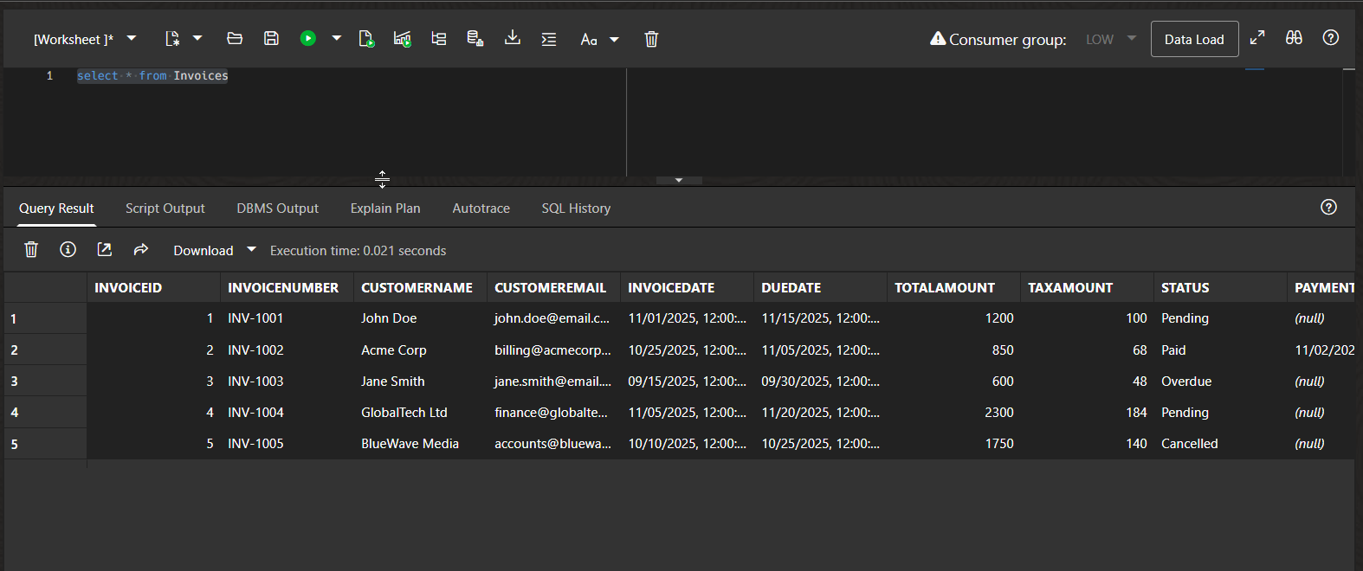Select the john.doe@email.c... cell
The image size is (1363, 571).
(554, 318)
